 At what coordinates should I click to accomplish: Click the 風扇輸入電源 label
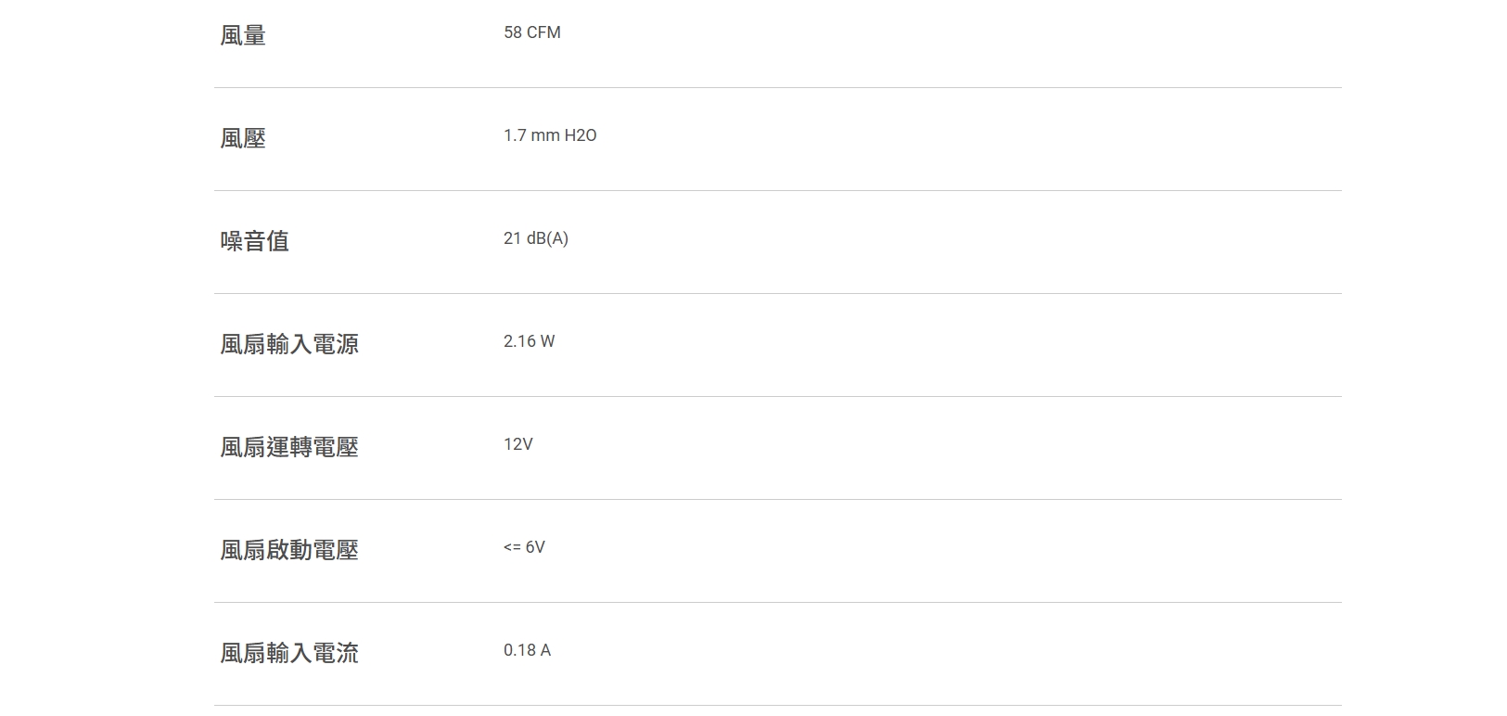(x=289, y=344)
